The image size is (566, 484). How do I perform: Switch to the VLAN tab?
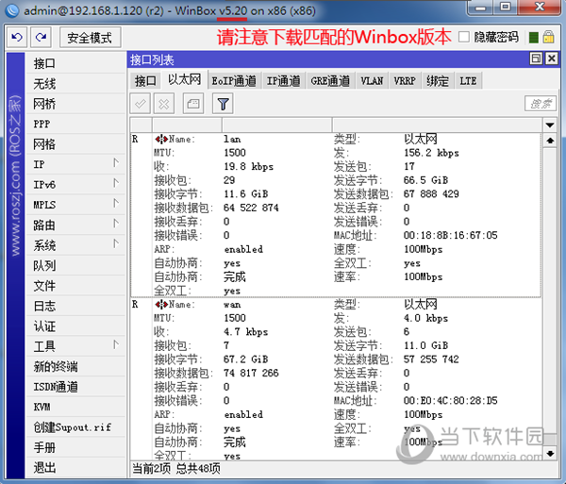pos(372,81)
